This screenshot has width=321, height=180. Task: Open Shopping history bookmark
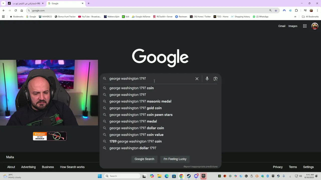[240, 17]
